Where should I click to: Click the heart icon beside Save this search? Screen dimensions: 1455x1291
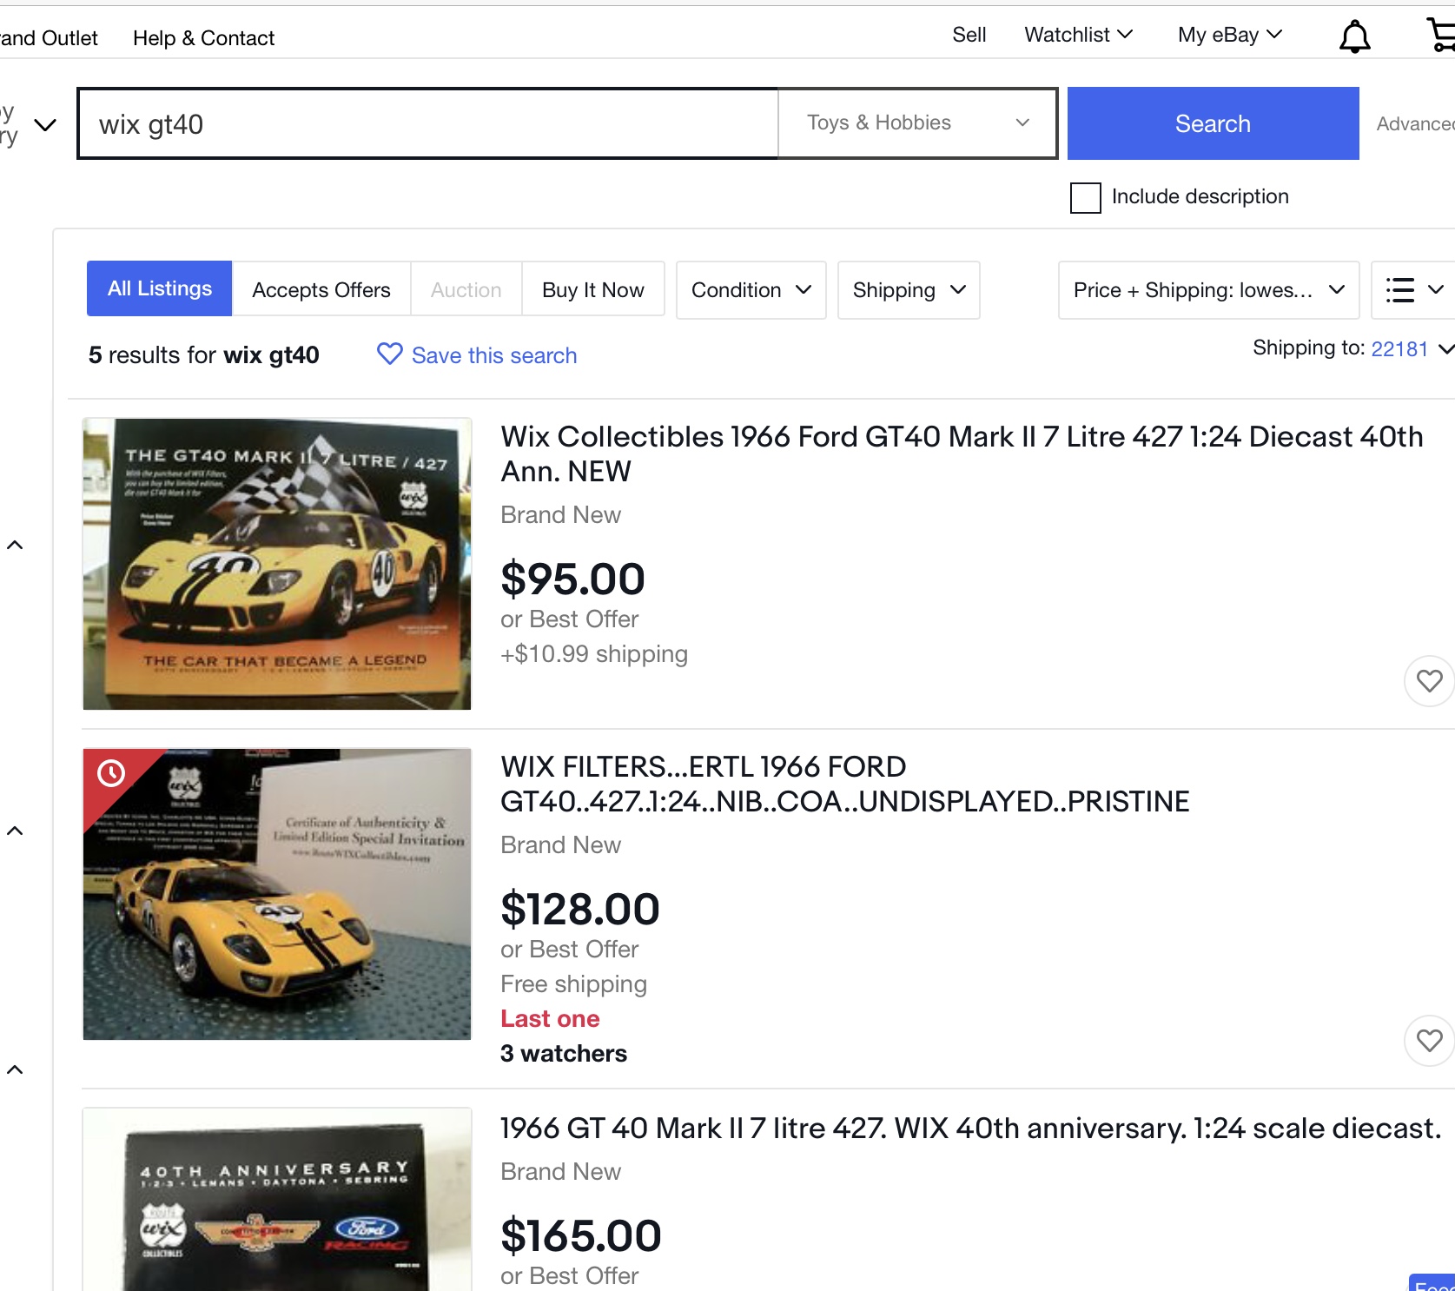coord(389,354)
